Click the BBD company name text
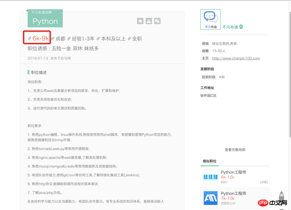The height and width of the screenshot is (210, 291). [x=224, y=182]
